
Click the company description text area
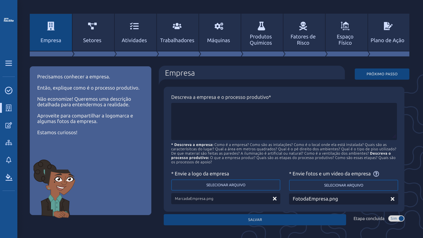[x=284, y=121]
